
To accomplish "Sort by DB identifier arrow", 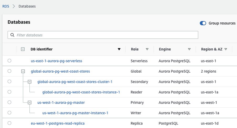I will [x=119, y=49].
